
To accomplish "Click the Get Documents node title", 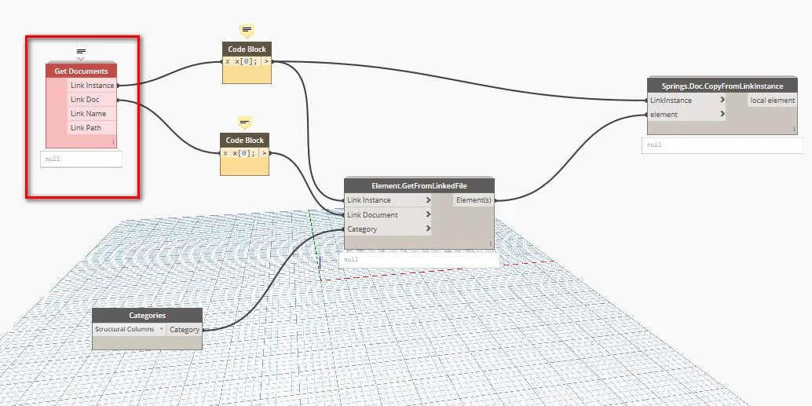I will coord(82,71).
